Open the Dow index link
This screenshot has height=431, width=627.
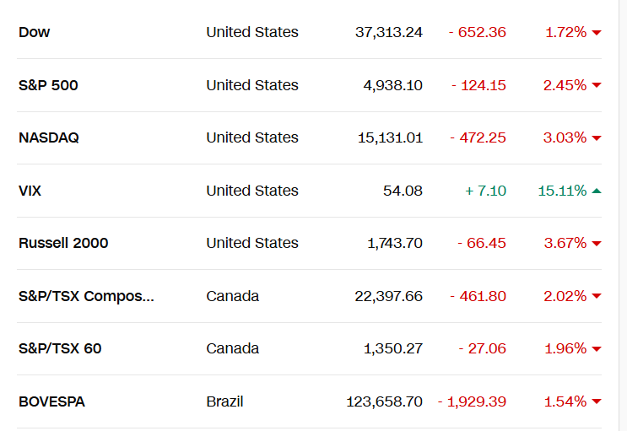(35, 32)
